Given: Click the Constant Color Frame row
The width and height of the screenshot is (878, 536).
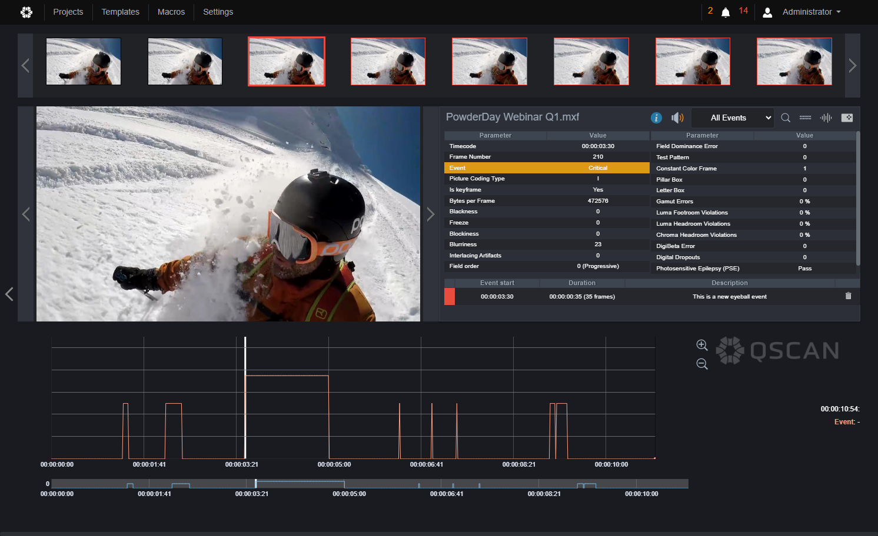Looking at the screenshot, I should pyautogui.click(x=754, y=169).
